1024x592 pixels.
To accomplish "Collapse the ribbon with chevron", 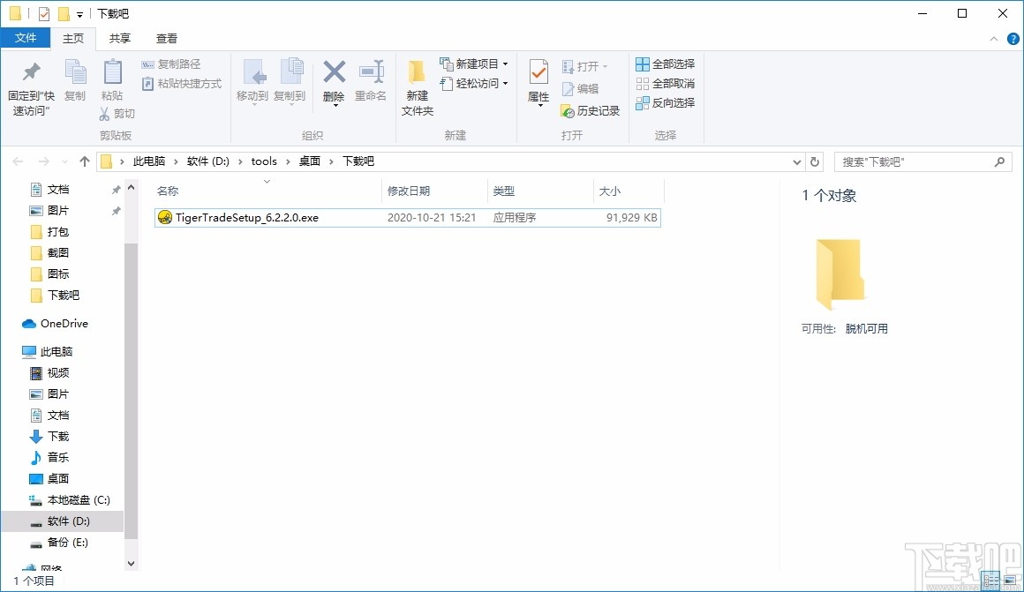I will coord(994,39).
